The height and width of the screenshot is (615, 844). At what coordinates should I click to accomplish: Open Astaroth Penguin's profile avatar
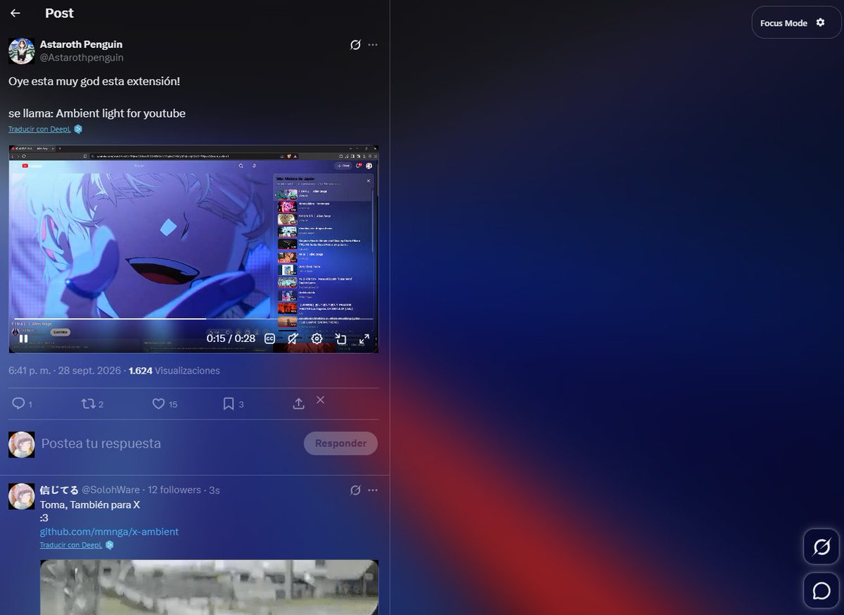pyautogui.click(x=21, y=51)
